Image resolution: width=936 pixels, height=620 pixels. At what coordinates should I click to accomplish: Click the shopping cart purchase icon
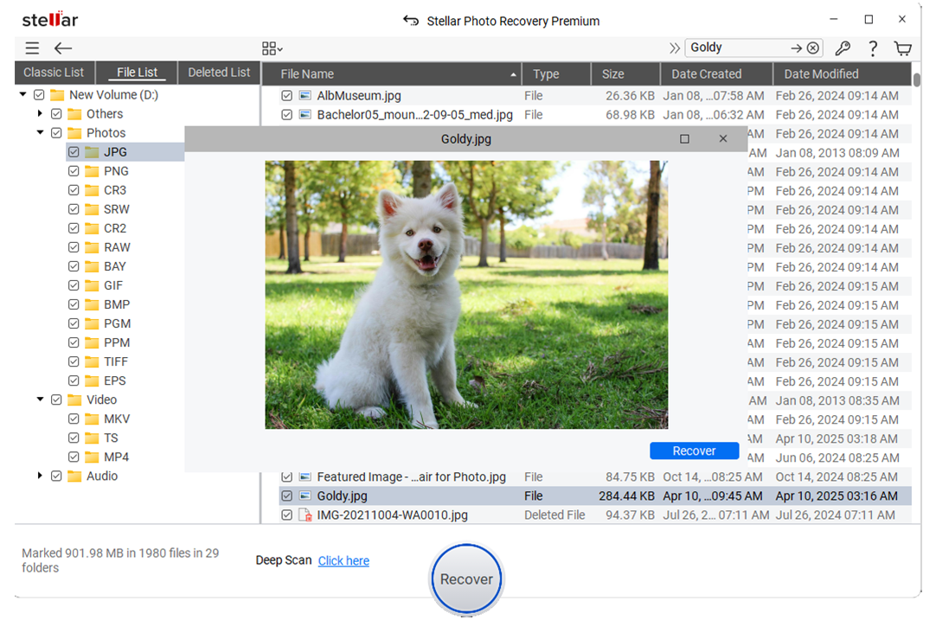point(903,49)
